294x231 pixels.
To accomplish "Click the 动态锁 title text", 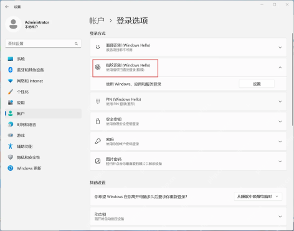I will pyautogui.click(x=100, y=214).
